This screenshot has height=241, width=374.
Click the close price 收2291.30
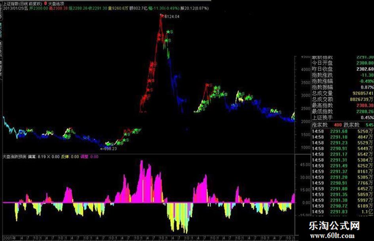point(98,8)
